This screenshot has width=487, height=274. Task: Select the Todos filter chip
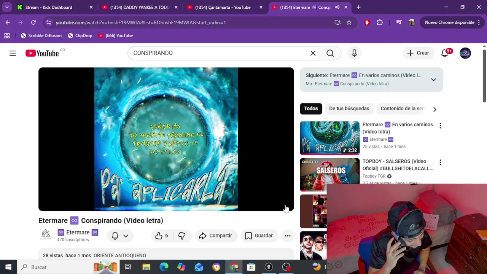[x=311, y=108]
